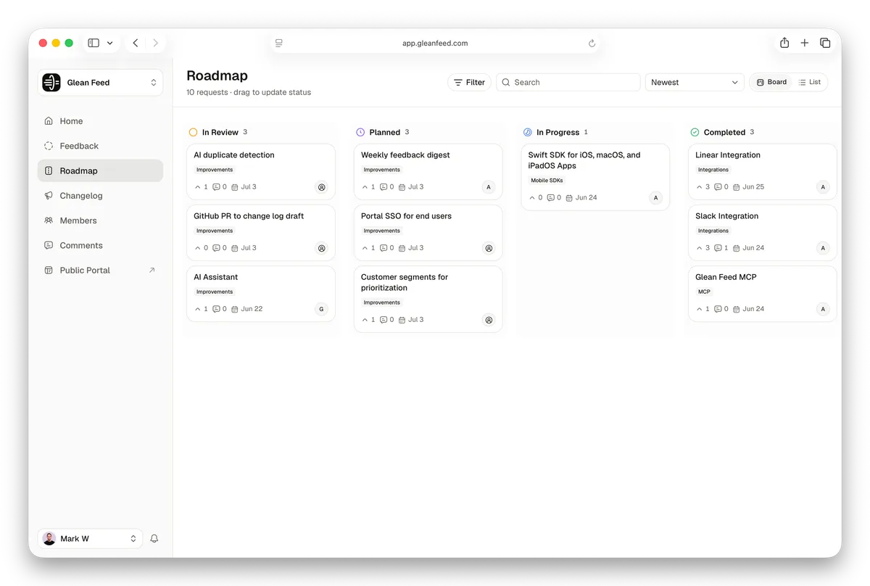The image size is (870, 586).
Task: Open the Linear Integration card
Action: click(762, 171)
